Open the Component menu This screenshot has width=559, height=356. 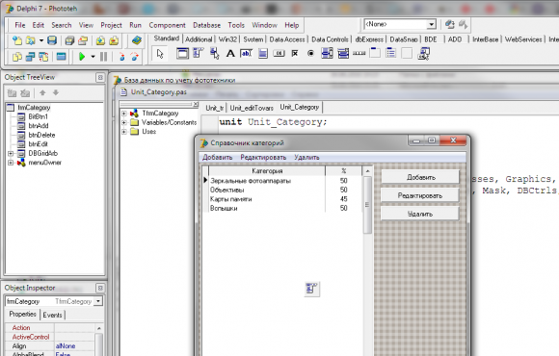[167, 25]
